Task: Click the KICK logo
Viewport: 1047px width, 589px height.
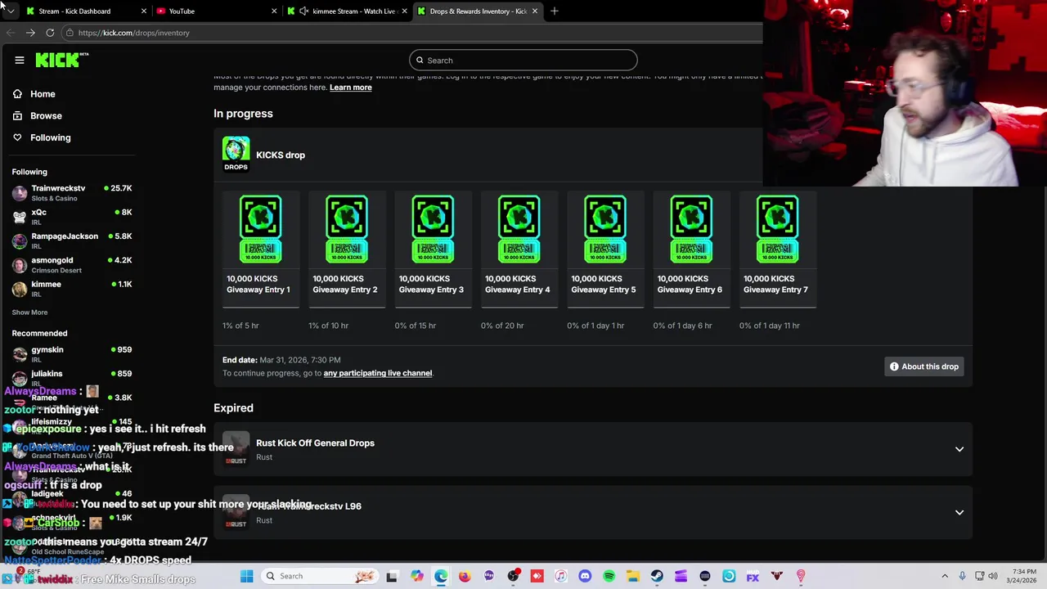Action: [x=61, y=60]
